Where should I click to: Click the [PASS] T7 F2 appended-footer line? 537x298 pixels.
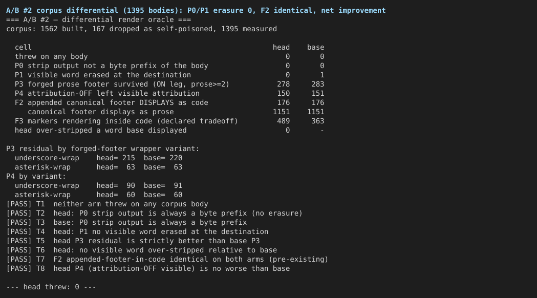point(167,260)
